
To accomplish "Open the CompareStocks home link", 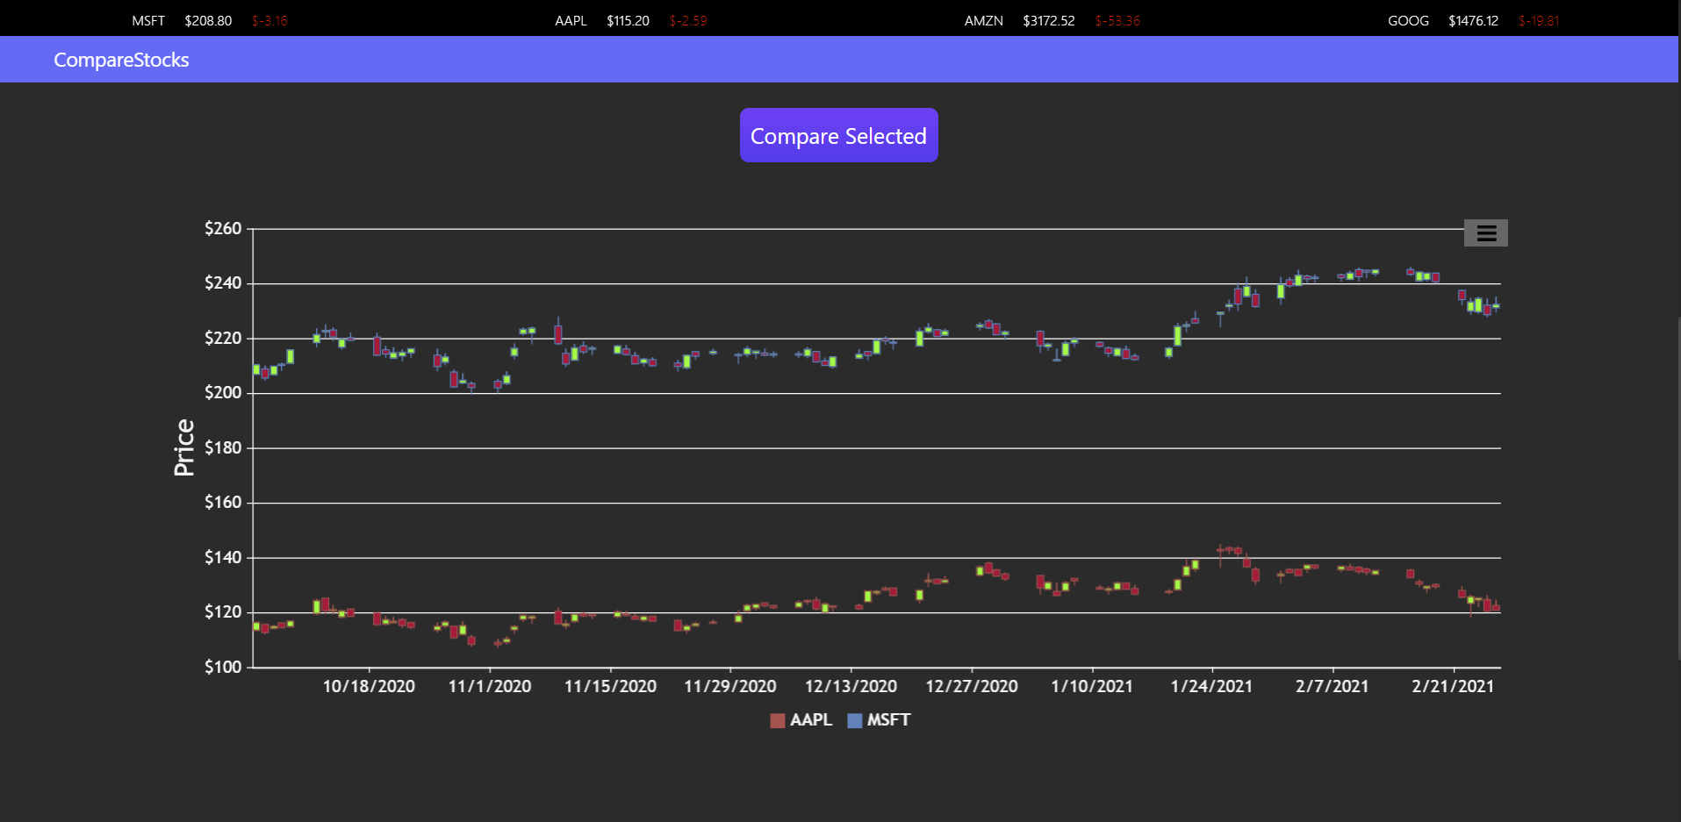I will pos(121,60).
